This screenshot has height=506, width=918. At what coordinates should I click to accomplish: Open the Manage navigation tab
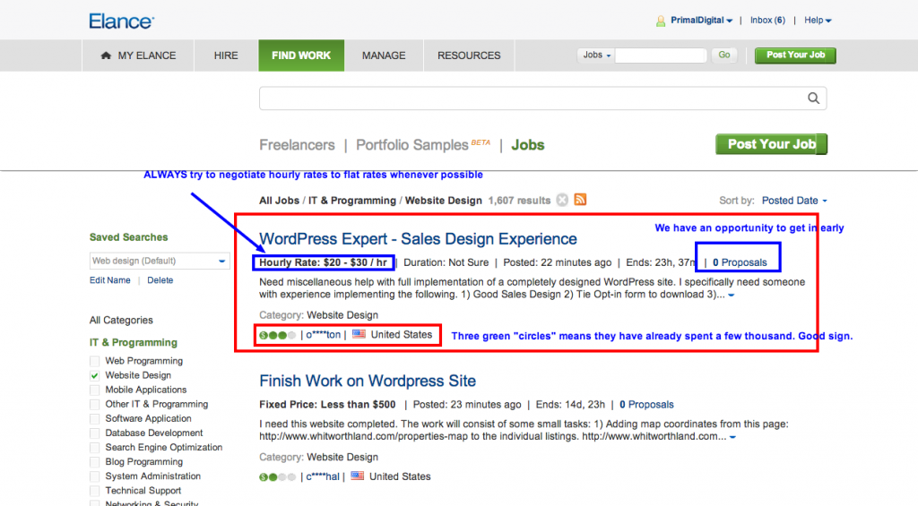[x=384, y=56]
